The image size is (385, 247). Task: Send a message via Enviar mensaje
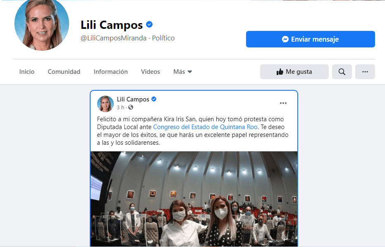tap(310, 39)
